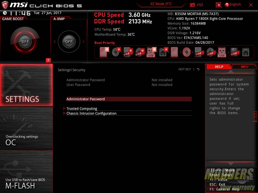Switch to the INFO tab
The image size is (258, 193).
(244, 67)
